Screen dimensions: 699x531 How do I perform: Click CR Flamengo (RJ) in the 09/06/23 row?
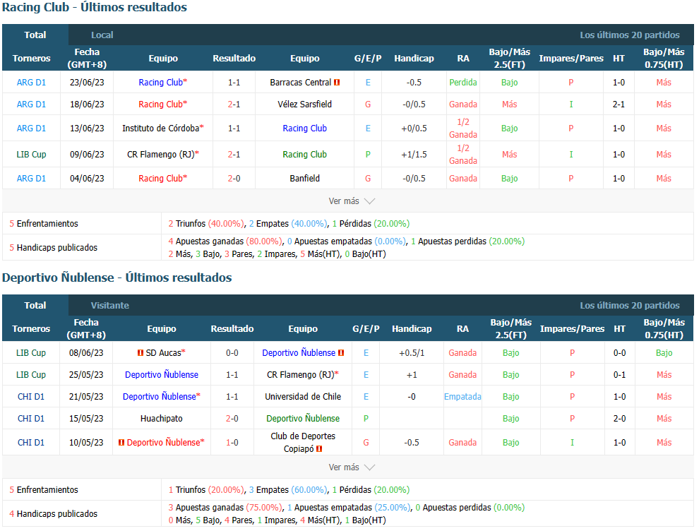tap(162, 155)
